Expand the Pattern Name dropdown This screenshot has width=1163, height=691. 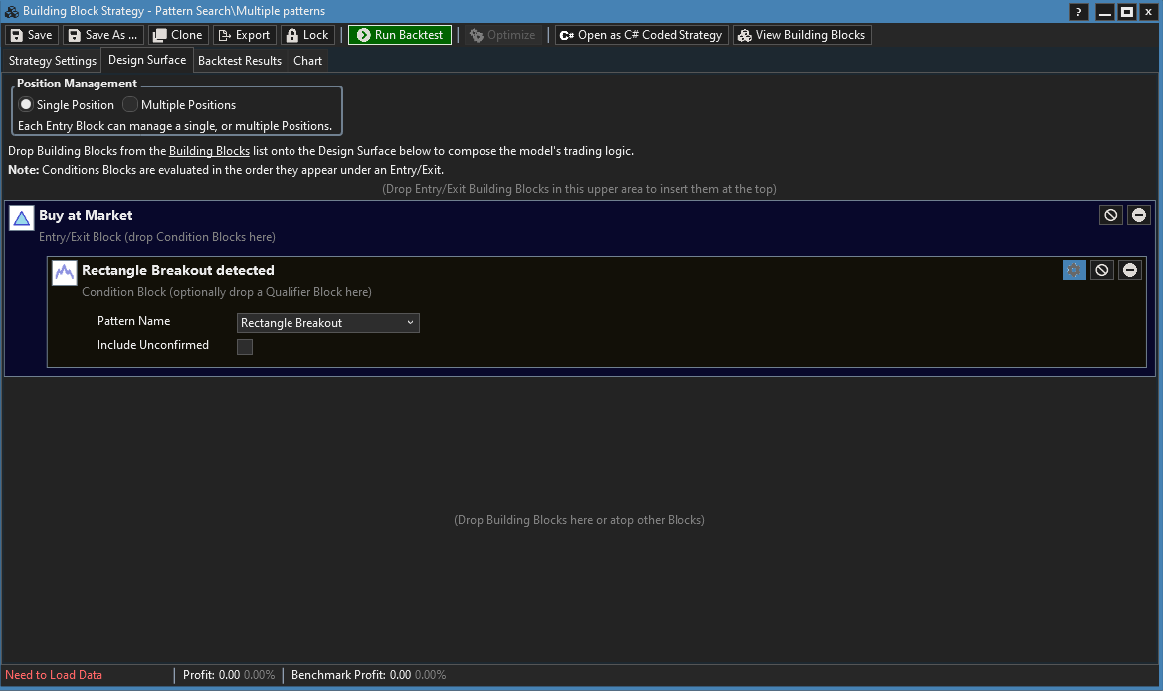(328, 323)
